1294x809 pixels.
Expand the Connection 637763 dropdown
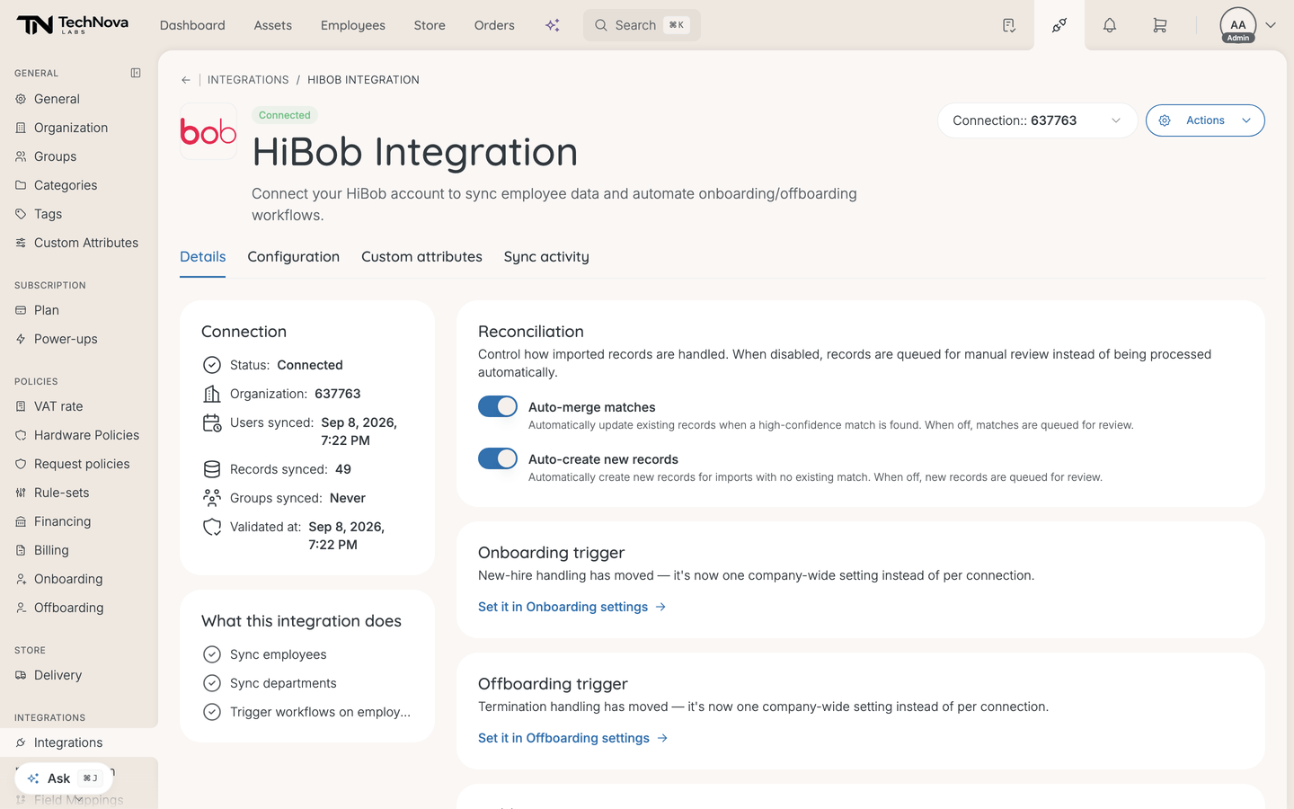[1037, 120]
